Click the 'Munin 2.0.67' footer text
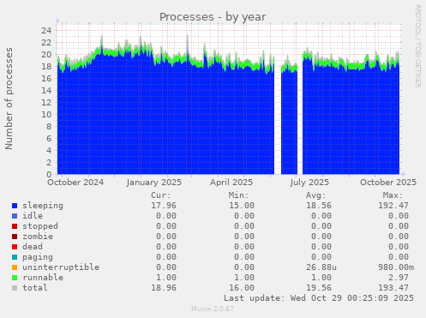 (213, 309)
